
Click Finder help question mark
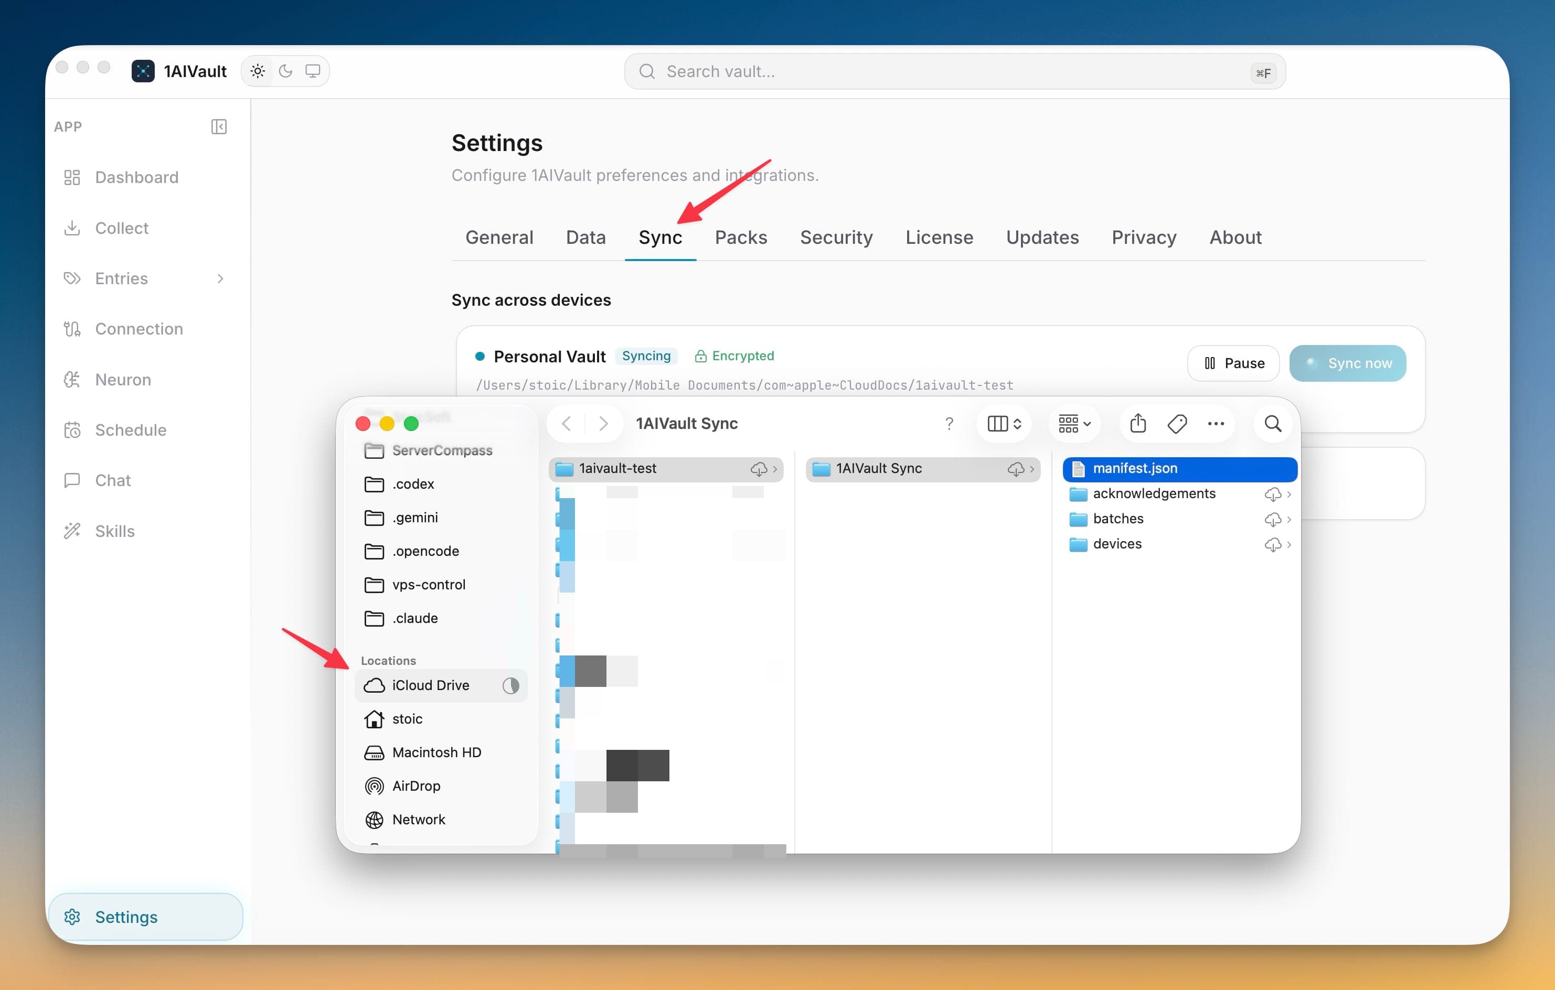949,424
